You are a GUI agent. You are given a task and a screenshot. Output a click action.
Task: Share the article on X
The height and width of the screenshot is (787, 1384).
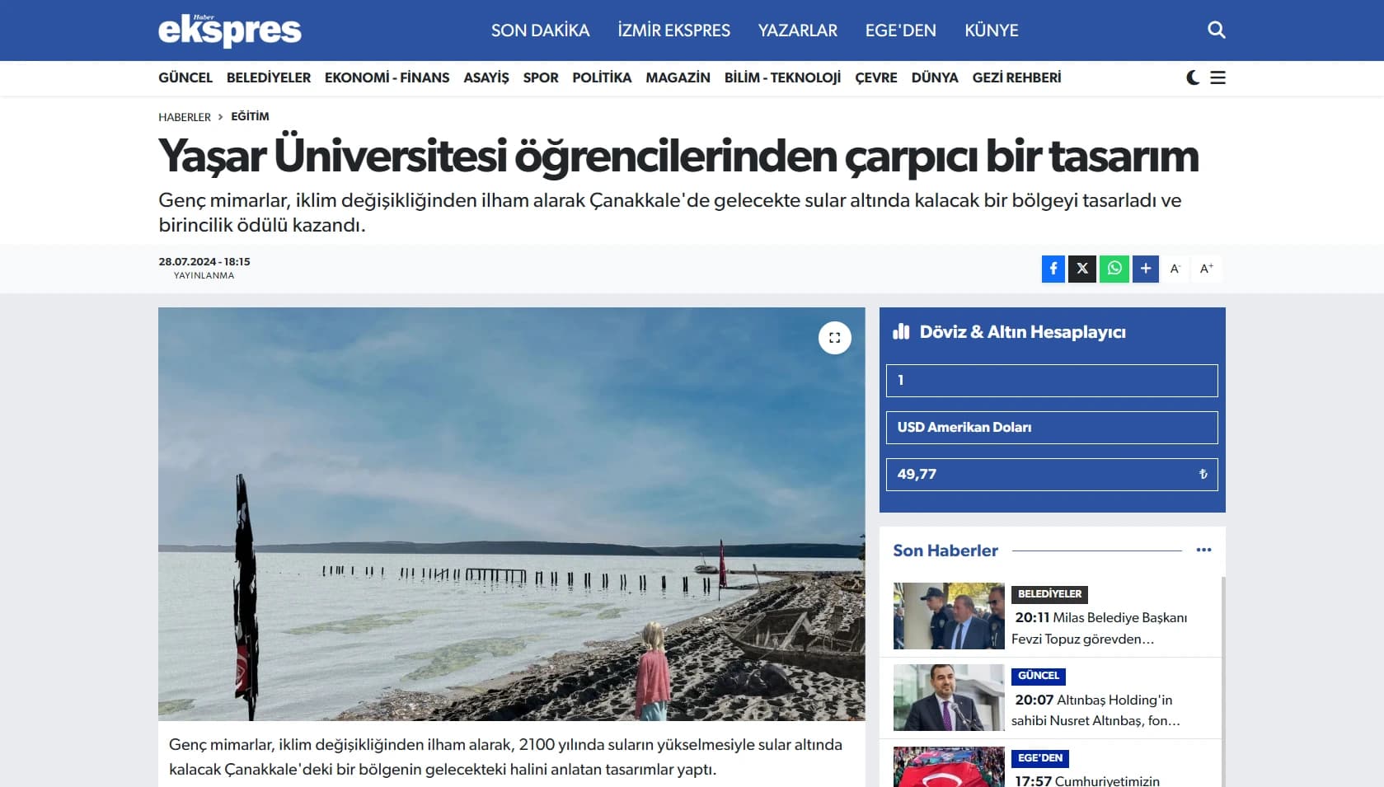(1082, 269)
